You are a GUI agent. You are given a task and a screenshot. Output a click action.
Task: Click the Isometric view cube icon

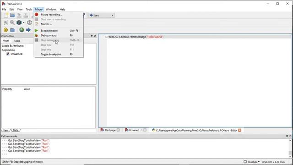pos(29,22)
